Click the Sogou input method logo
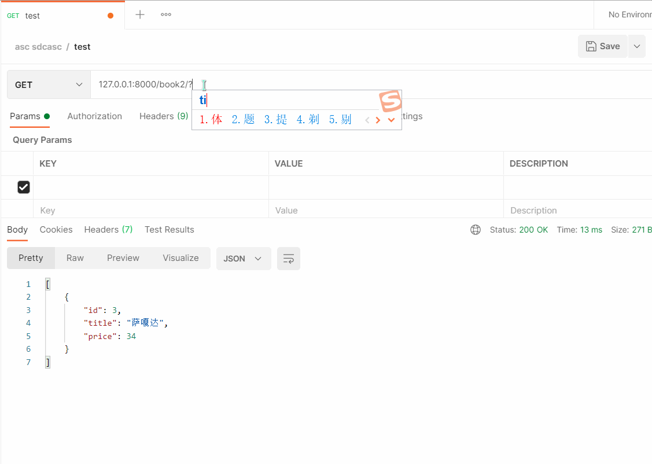 point(391,101)
